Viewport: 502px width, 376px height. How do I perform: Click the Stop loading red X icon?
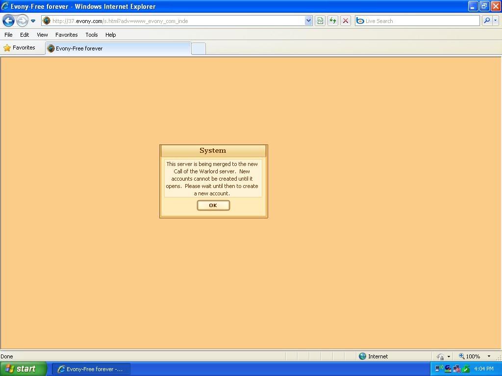[x=346, y=21]
